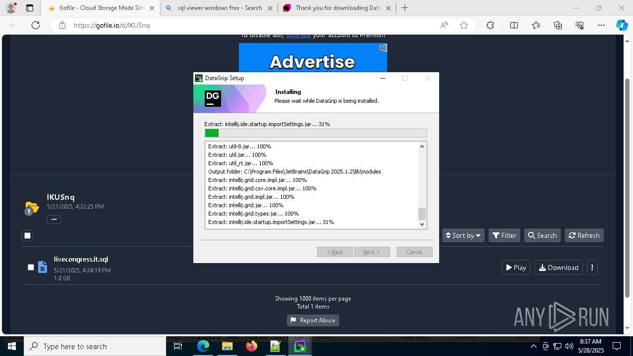
Task: Open File Explorer from taskbar
Action: 227,347
